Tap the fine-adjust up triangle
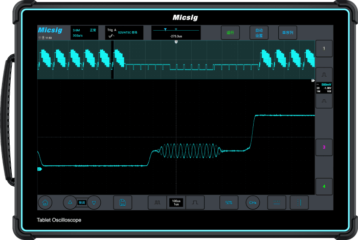The image size is (358, 240). tap(70, 202)
